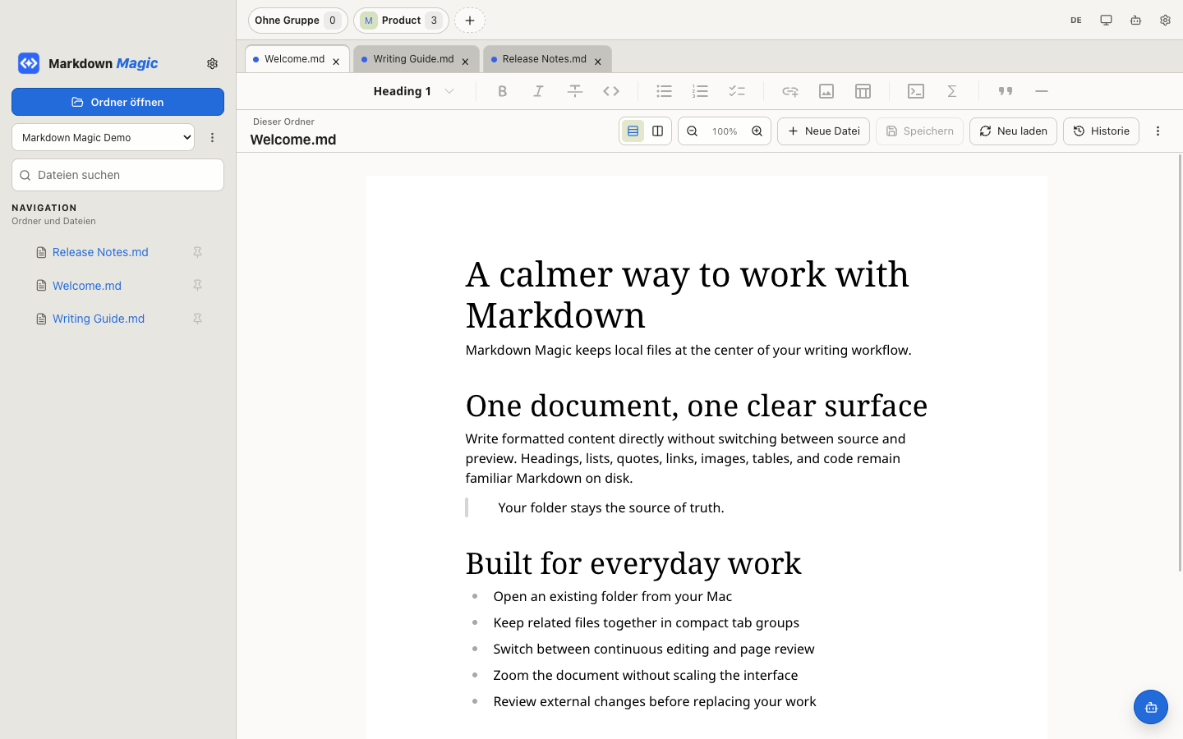The width and height of the screenshot is (1183, 739).
Task: Click the 'Your folder stays the source of truth.' quote
Action: pyautogui.click(x=611, y=507)
